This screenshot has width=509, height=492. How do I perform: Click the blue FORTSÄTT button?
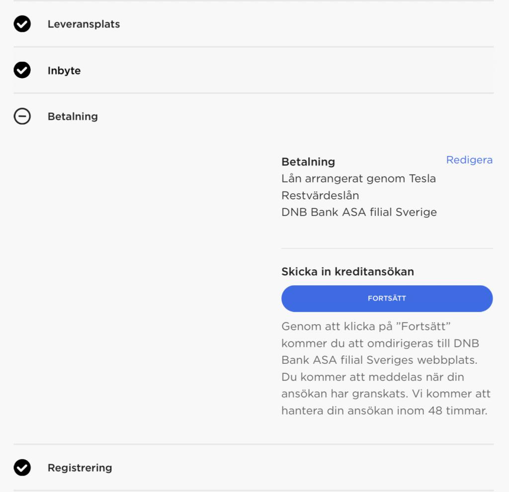coord(387,299)
